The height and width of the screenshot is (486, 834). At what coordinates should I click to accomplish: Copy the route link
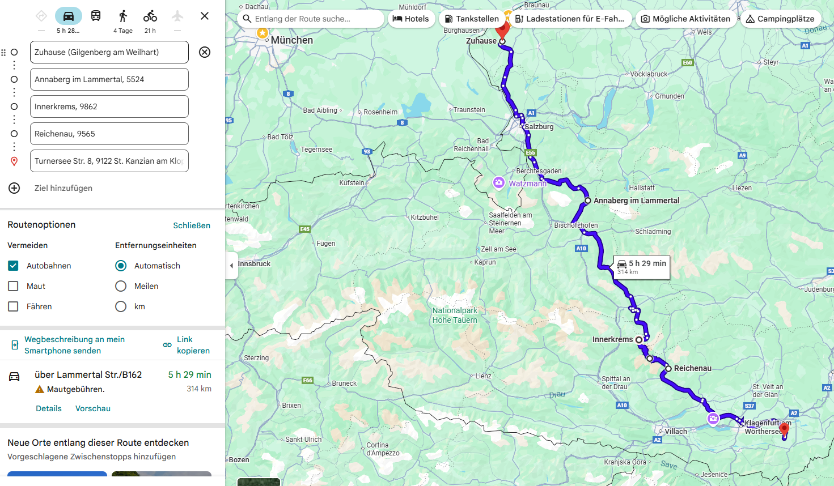click(x=193, y=345)
